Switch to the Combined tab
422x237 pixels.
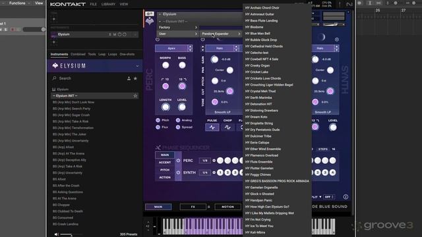click(78, 54)
